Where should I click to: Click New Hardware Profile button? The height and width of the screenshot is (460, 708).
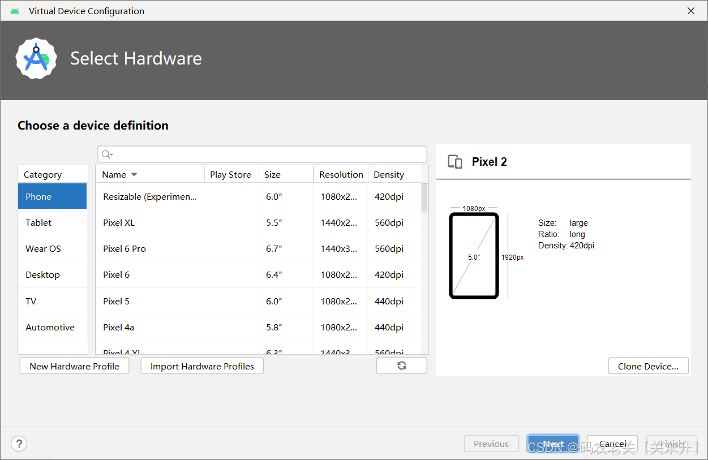click(x=75, y=366)
